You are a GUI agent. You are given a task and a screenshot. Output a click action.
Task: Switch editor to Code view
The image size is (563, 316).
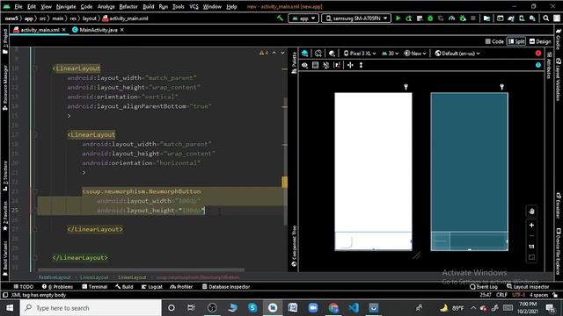point(494,41)
